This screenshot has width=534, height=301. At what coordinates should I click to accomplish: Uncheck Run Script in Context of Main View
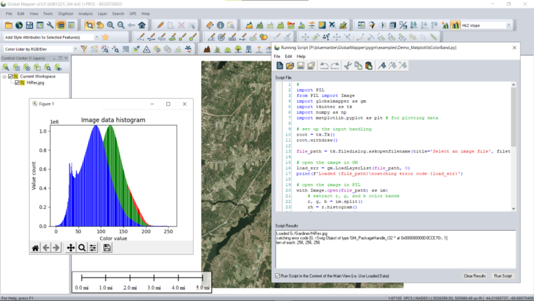tap(278, 276)
